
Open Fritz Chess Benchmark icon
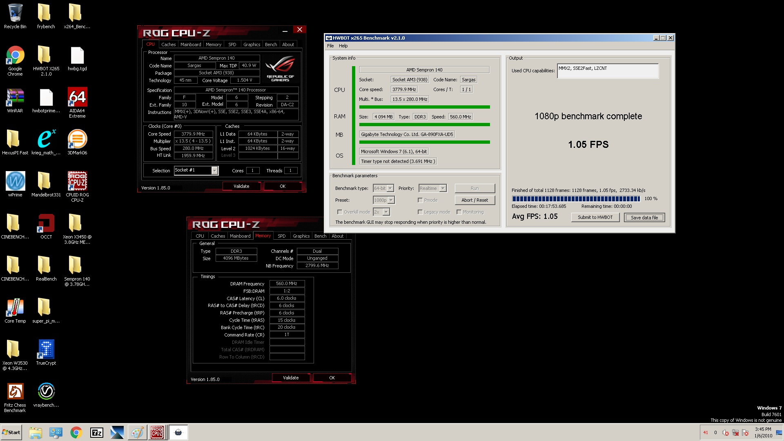click(x=15, y=397)
